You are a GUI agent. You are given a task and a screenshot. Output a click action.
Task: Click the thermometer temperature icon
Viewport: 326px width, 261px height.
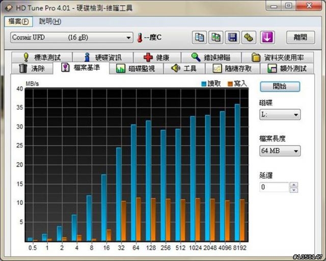point(140,38)
